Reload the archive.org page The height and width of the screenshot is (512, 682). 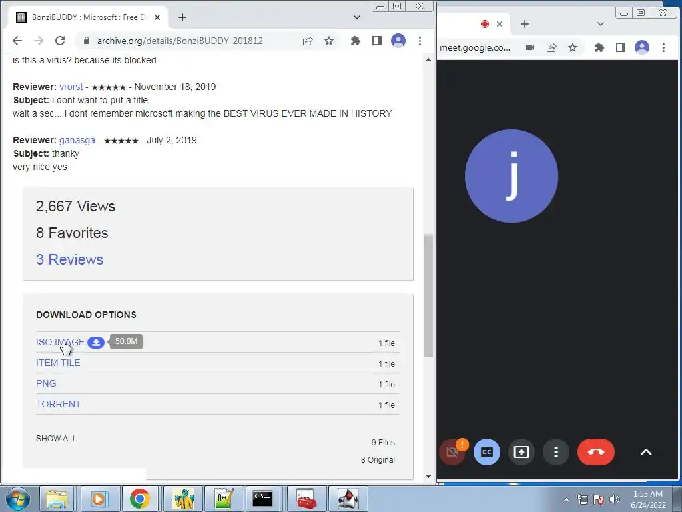point(60,41)
